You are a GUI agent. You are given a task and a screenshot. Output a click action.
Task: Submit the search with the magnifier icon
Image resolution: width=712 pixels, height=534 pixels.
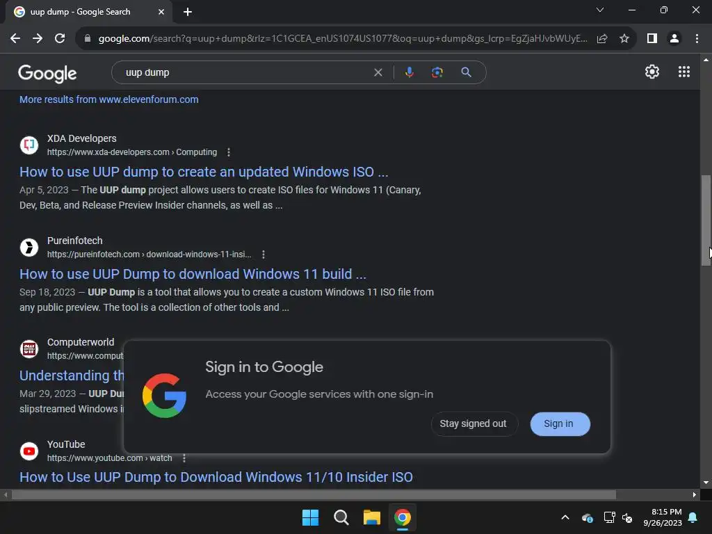click(x=466, y=72)
